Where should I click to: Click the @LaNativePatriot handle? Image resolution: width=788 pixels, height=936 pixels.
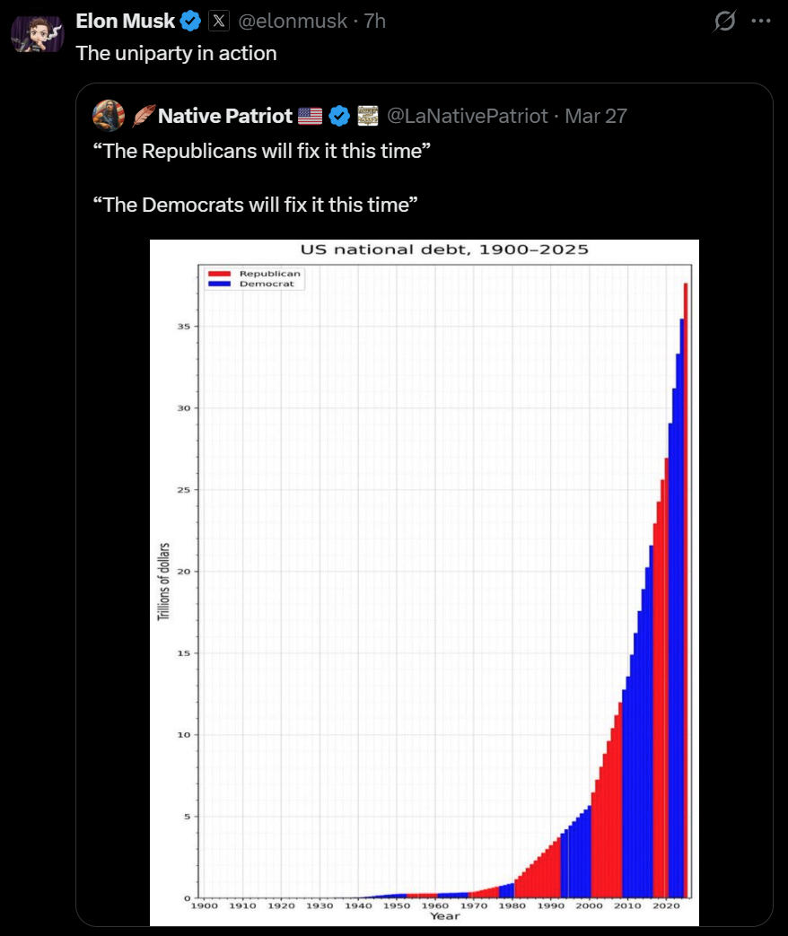pyautogui.click(x=467, y=115)
